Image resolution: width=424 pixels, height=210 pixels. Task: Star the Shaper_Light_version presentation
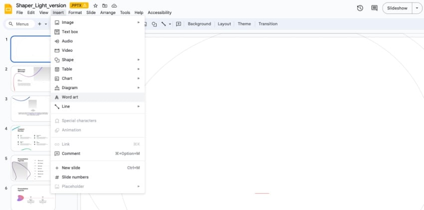[95, 5]
